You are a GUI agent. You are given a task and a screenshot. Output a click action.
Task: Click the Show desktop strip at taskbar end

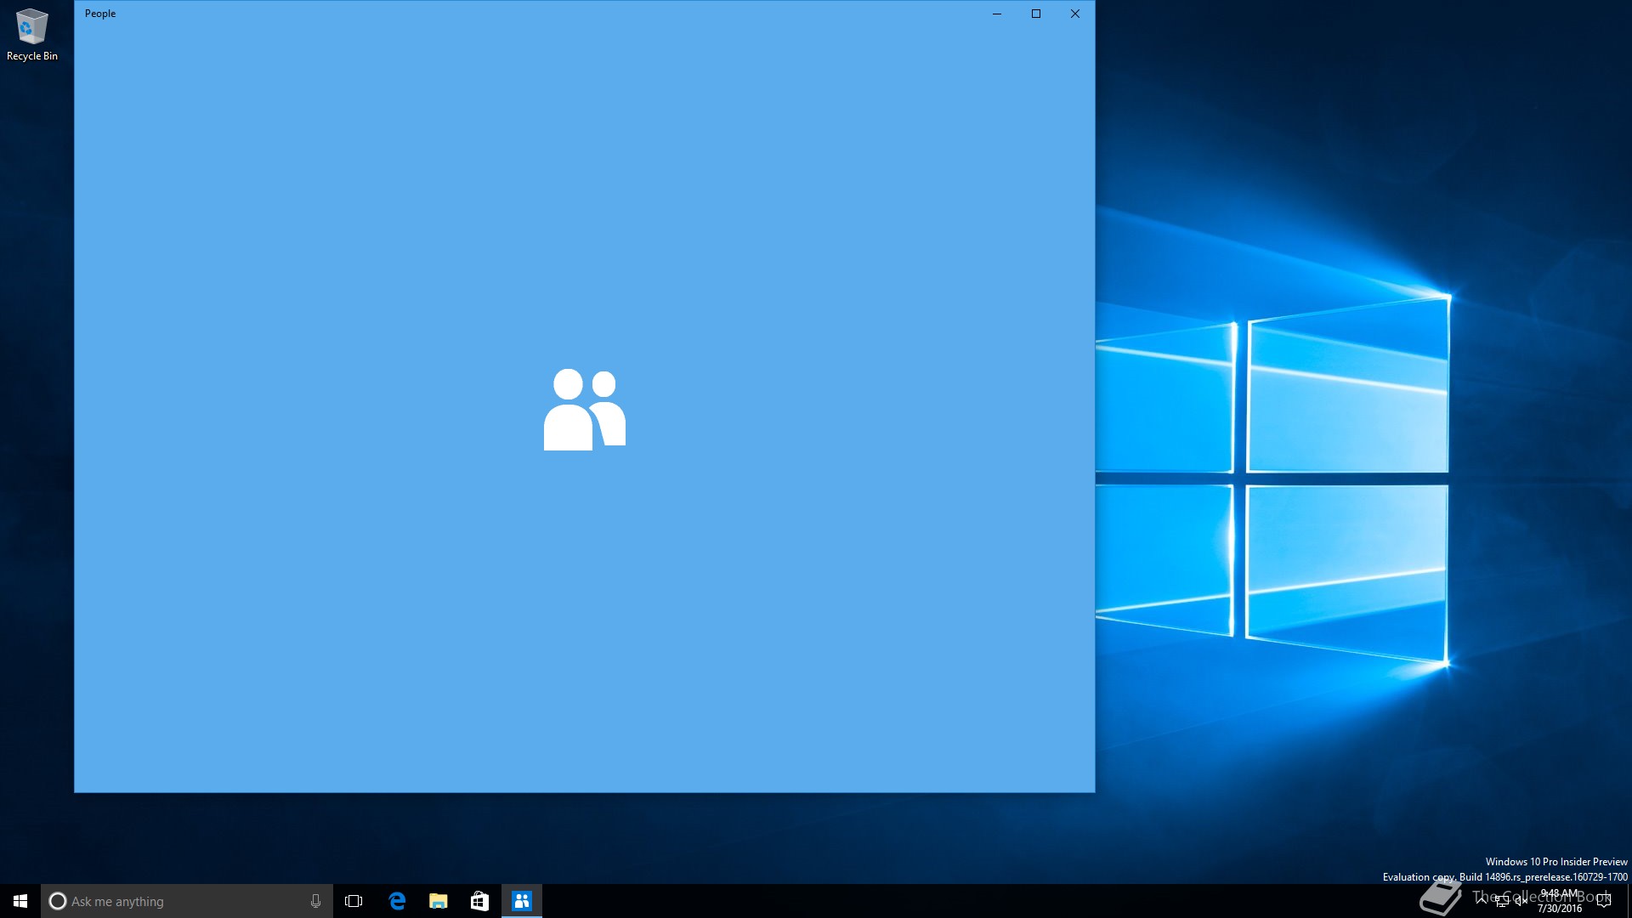1629,901
